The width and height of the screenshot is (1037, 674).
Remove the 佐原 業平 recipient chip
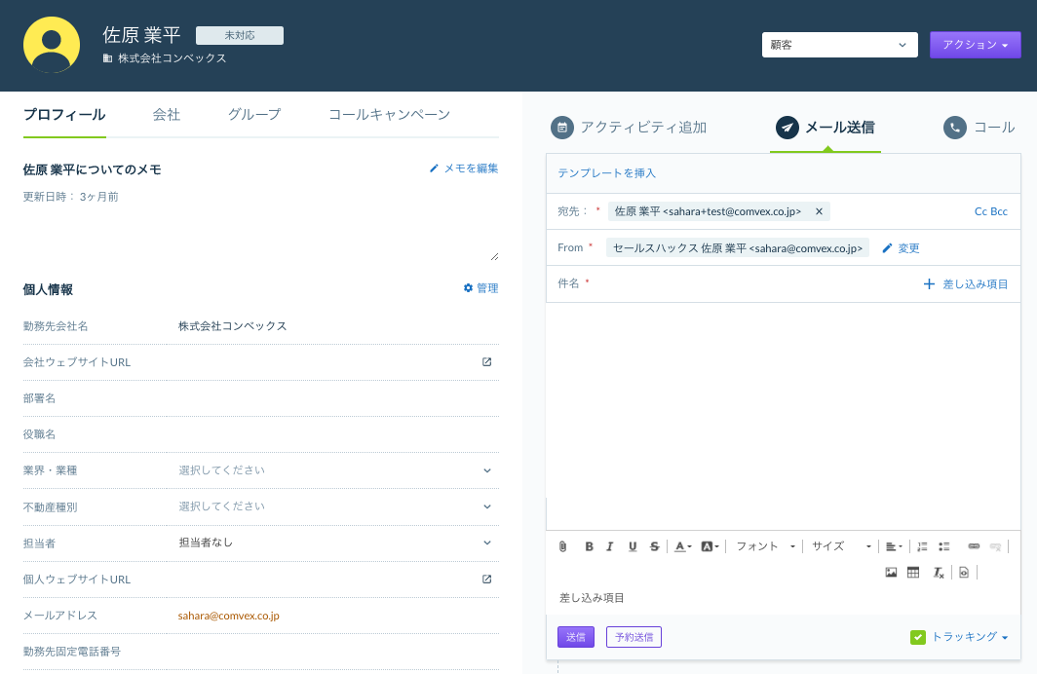[819, 211]
